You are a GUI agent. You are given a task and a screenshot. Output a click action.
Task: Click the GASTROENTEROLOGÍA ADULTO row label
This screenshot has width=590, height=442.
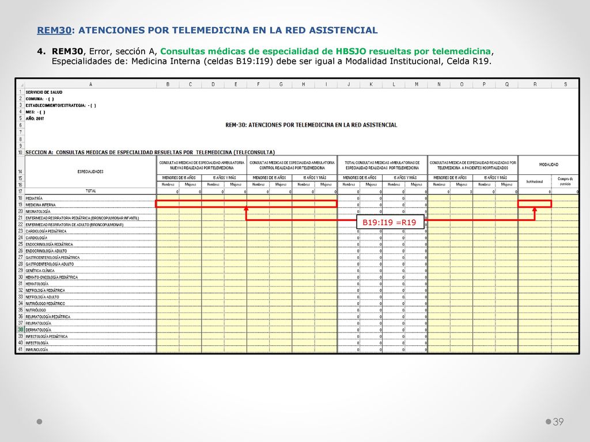coord(50,264)
